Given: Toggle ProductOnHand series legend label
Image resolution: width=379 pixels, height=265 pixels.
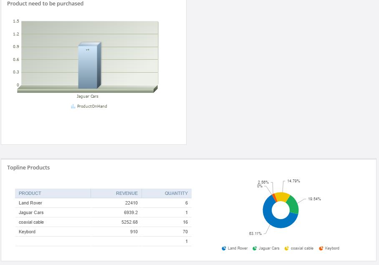Looking at the screenshot, I should point(92,106).
